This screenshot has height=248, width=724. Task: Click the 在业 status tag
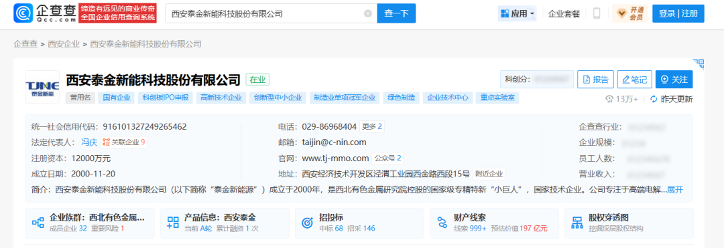257,80
